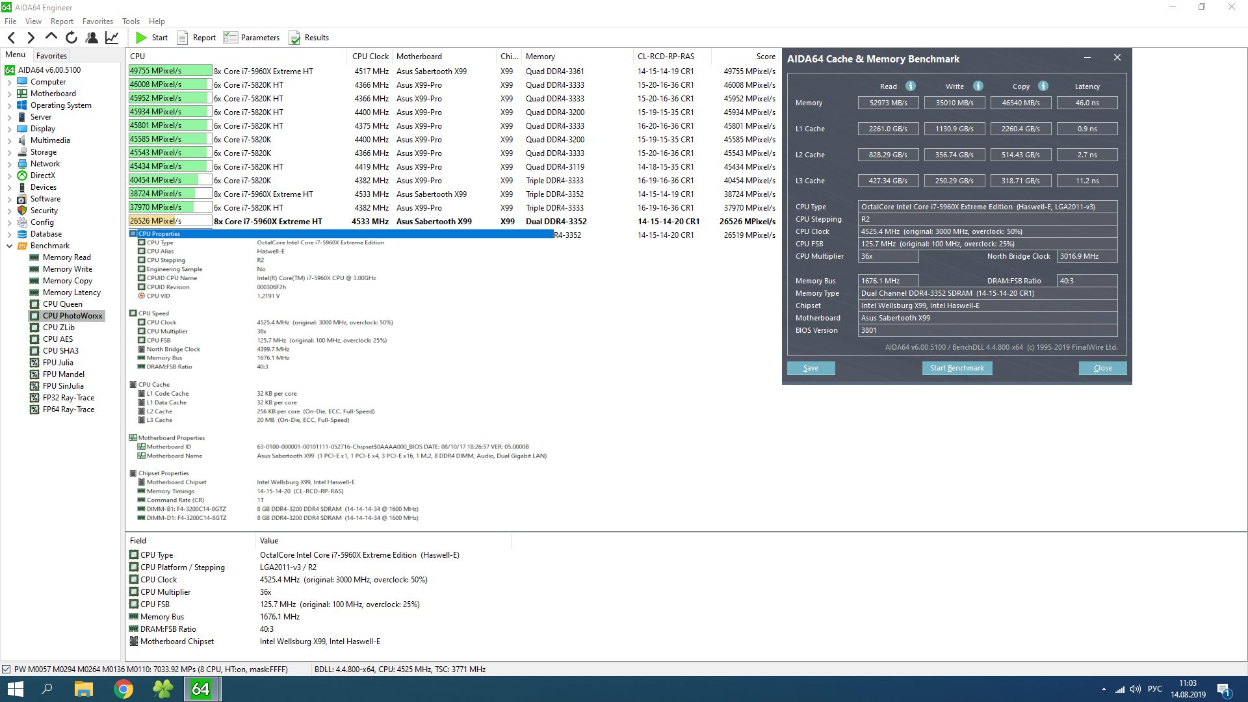Click the Copy column info icon
This screenshot has width=1248, height=702.
[1043, 86]
